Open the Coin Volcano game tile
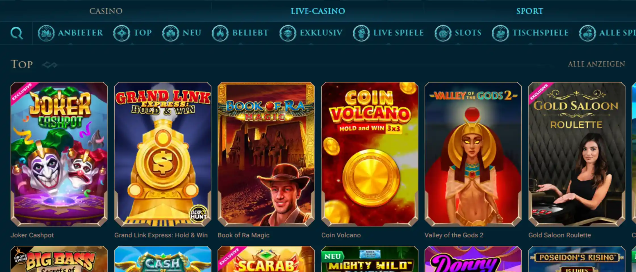Image resolution: width=636 pixels, height=272 pixels. pyautogui.click(x=370, y=154)
